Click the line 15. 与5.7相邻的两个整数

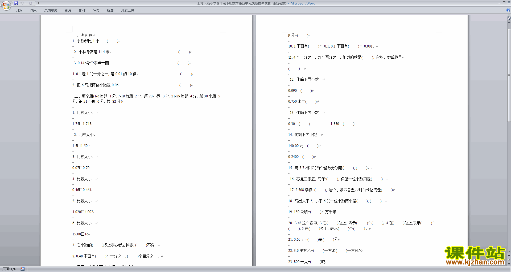click(x=329, y=168)
